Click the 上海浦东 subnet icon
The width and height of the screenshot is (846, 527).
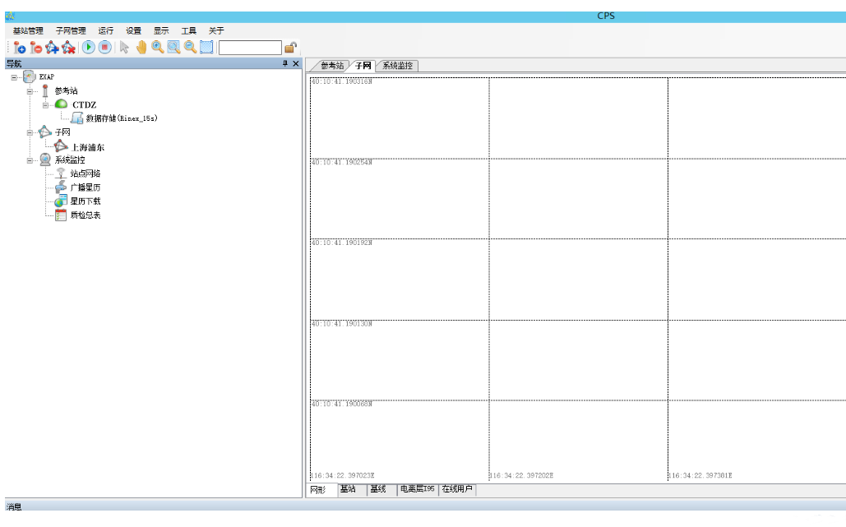61,146
